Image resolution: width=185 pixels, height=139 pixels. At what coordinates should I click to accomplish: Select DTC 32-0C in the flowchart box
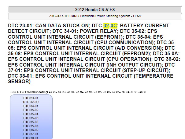coord(31,102)
